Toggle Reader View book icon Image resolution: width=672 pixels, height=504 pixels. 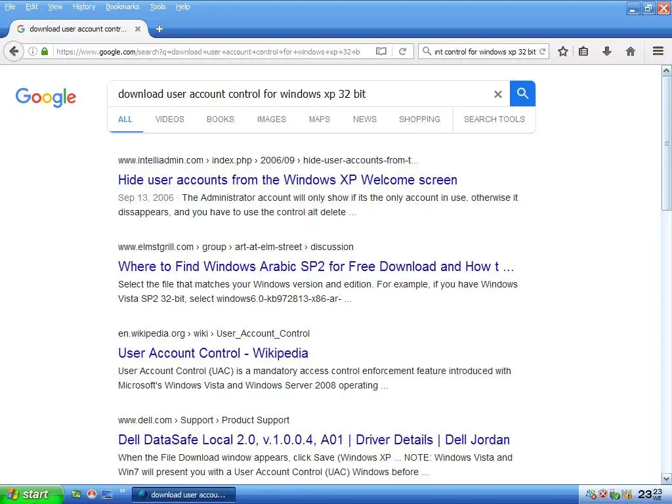(x=381, y=51)
